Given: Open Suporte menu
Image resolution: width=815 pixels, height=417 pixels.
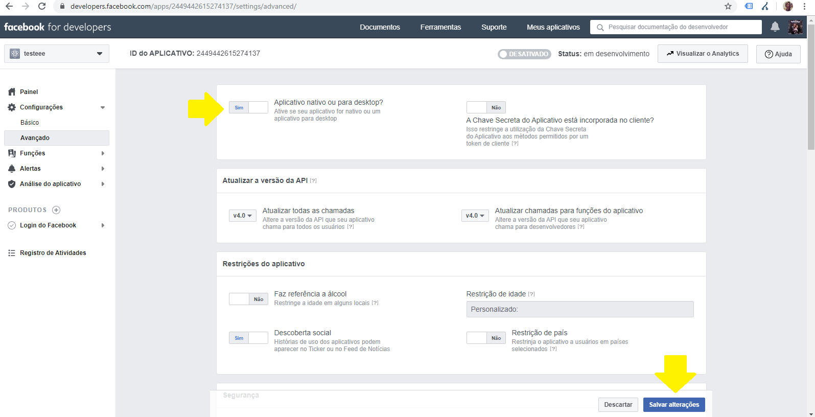Looking at the screenshot, I should tap(494, 27).
